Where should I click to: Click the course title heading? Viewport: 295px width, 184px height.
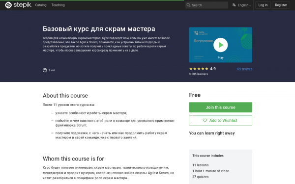pyautogui.click(x=99, y=29)
